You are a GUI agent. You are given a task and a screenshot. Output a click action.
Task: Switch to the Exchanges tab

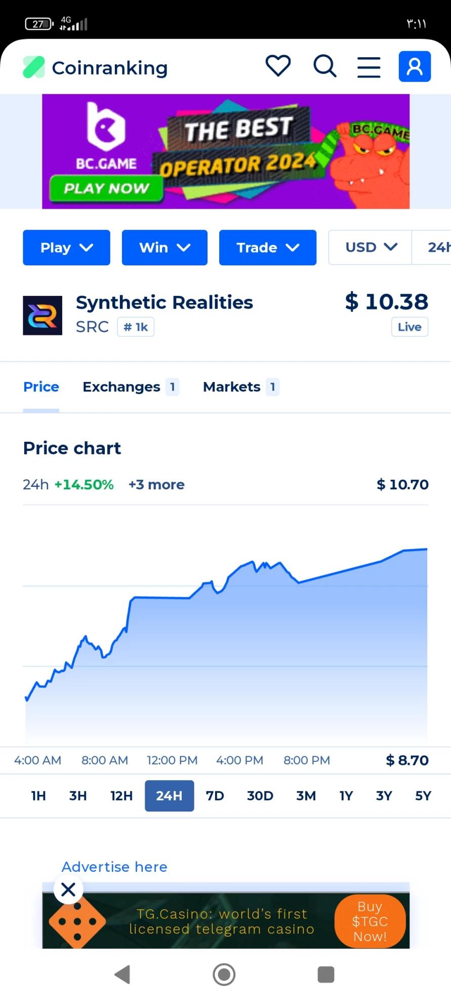131,387
